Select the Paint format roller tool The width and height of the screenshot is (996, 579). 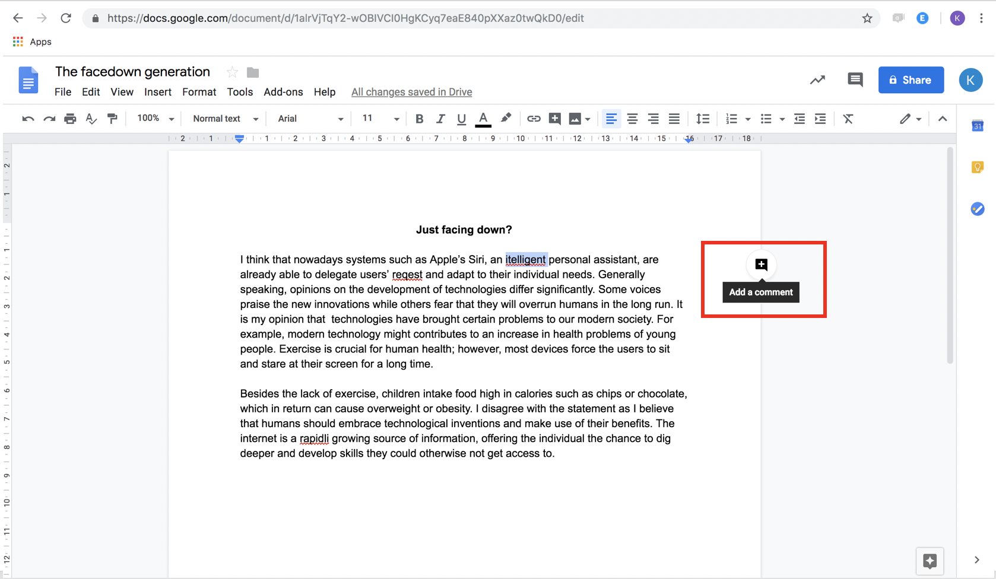pyautogui.click(x=112, y=119)
